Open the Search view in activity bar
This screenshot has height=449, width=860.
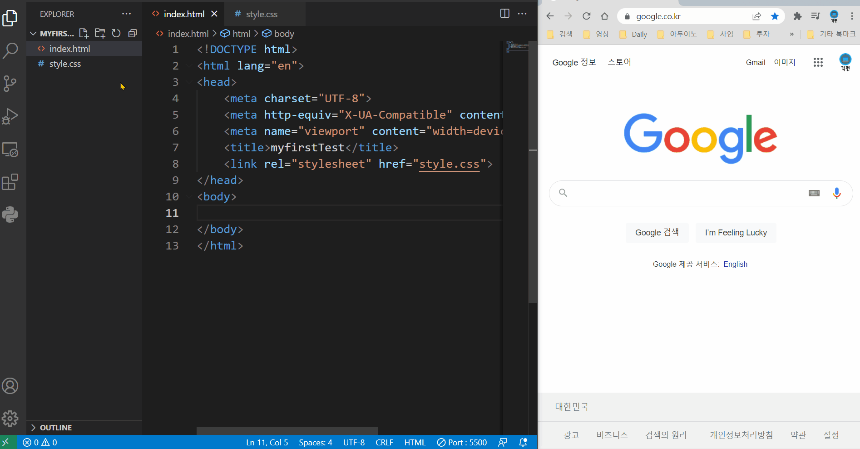(10, 50)
